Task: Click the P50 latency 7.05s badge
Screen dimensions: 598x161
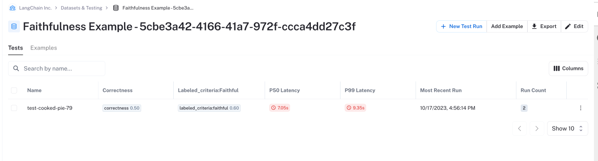Action: click(279, 108)
